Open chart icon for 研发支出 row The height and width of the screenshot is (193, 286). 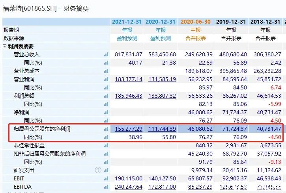click(x=106, y=170)
